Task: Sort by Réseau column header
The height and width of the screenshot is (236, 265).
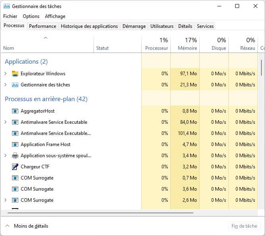Action: pos(243,44)
